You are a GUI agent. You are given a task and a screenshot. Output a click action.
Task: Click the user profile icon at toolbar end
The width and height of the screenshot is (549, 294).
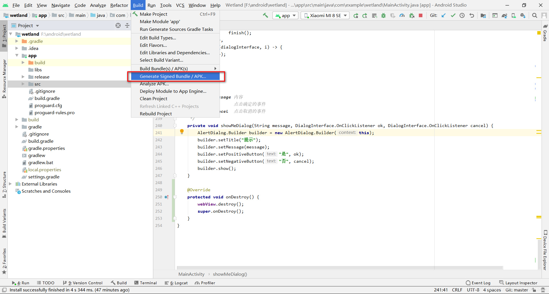click(x=544, y=15)
